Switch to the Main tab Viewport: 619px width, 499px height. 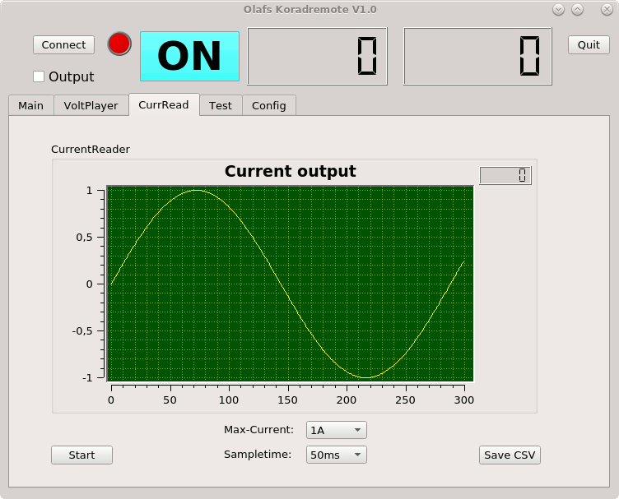coord(31,105)
